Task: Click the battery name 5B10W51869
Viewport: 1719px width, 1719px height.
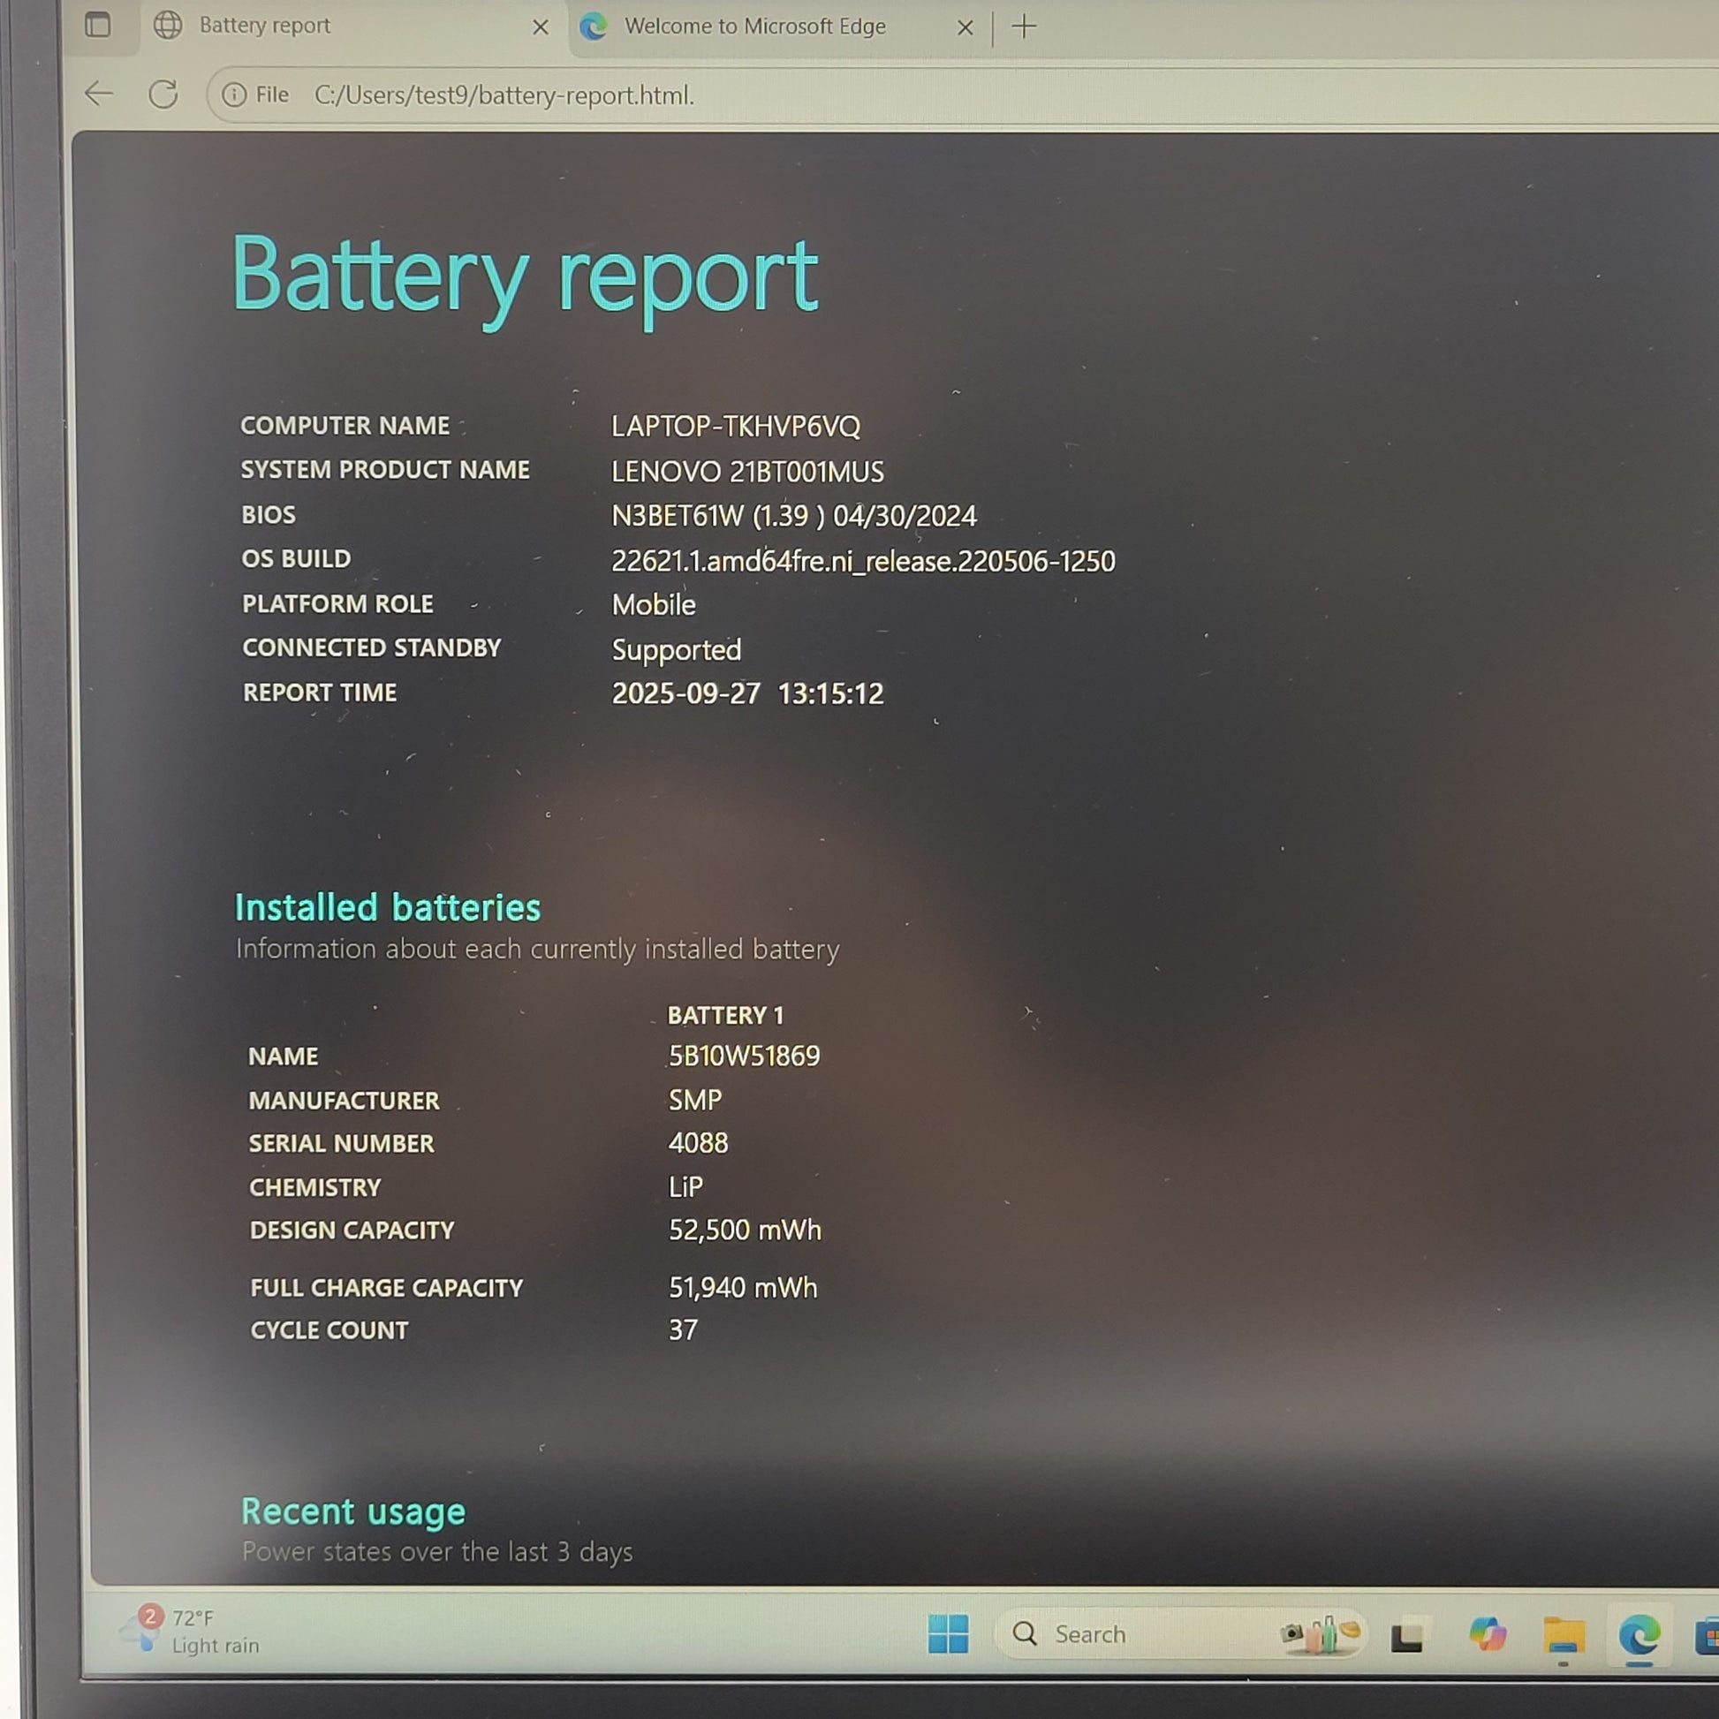Action: tap(744, 1056)
